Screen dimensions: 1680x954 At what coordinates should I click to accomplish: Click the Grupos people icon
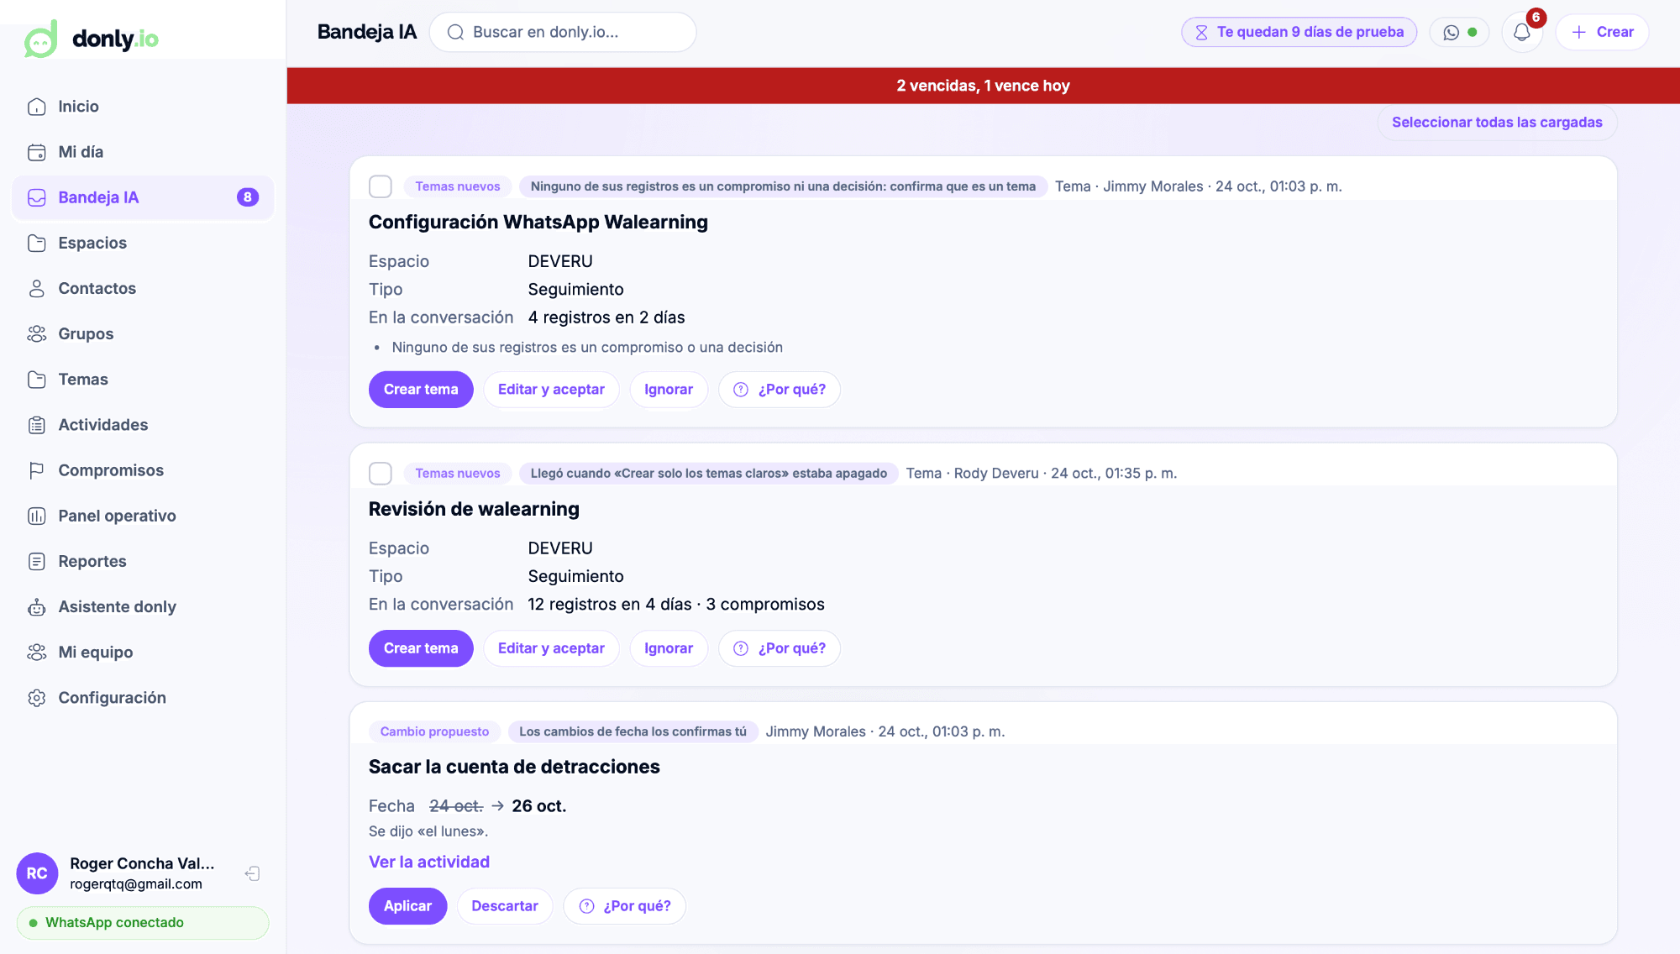[37, 333]
